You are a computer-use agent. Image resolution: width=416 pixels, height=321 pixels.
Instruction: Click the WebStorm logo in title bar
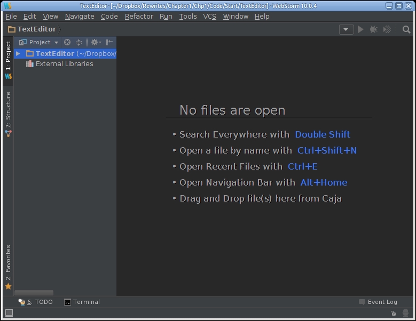[x=7, y=5]
